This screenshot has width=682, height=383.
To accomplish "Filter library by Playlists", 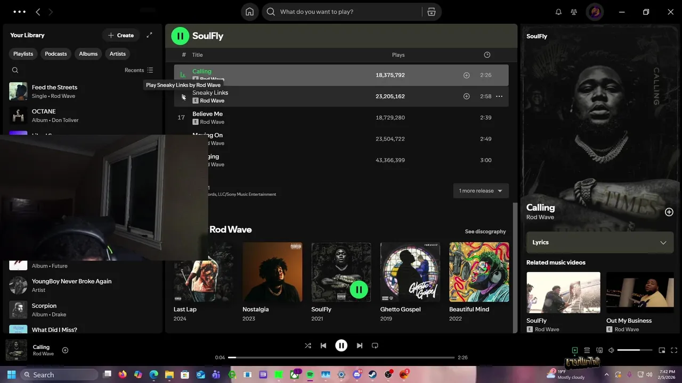I will [23, 54].
